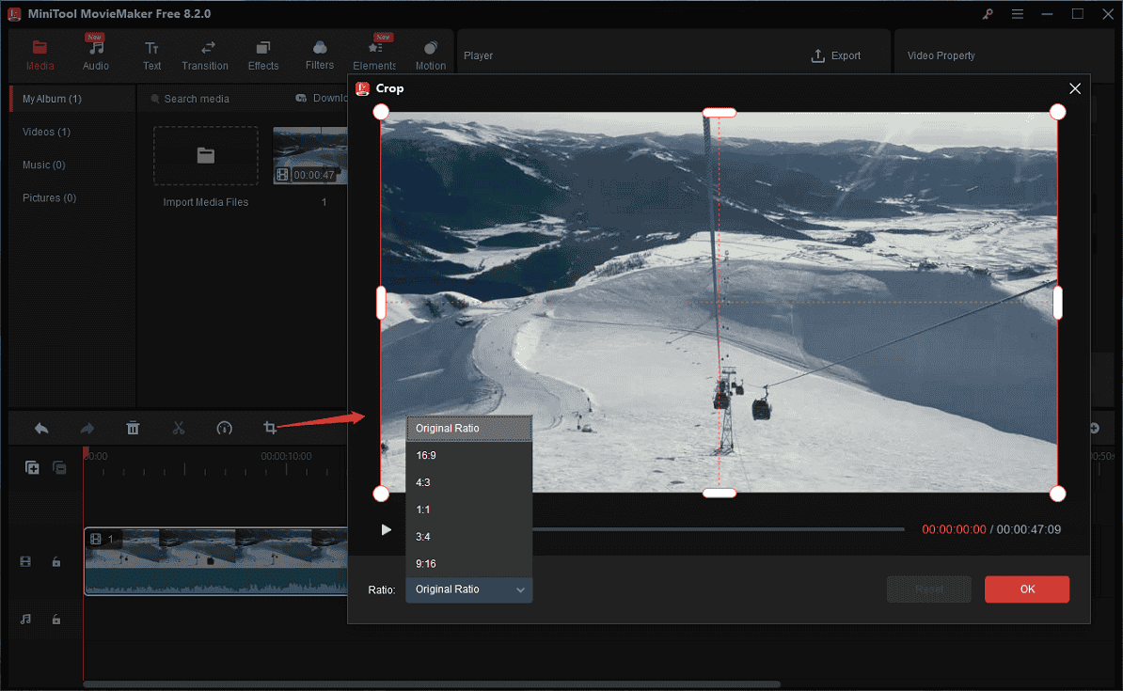Click the Export button

[x=836, y=55]
